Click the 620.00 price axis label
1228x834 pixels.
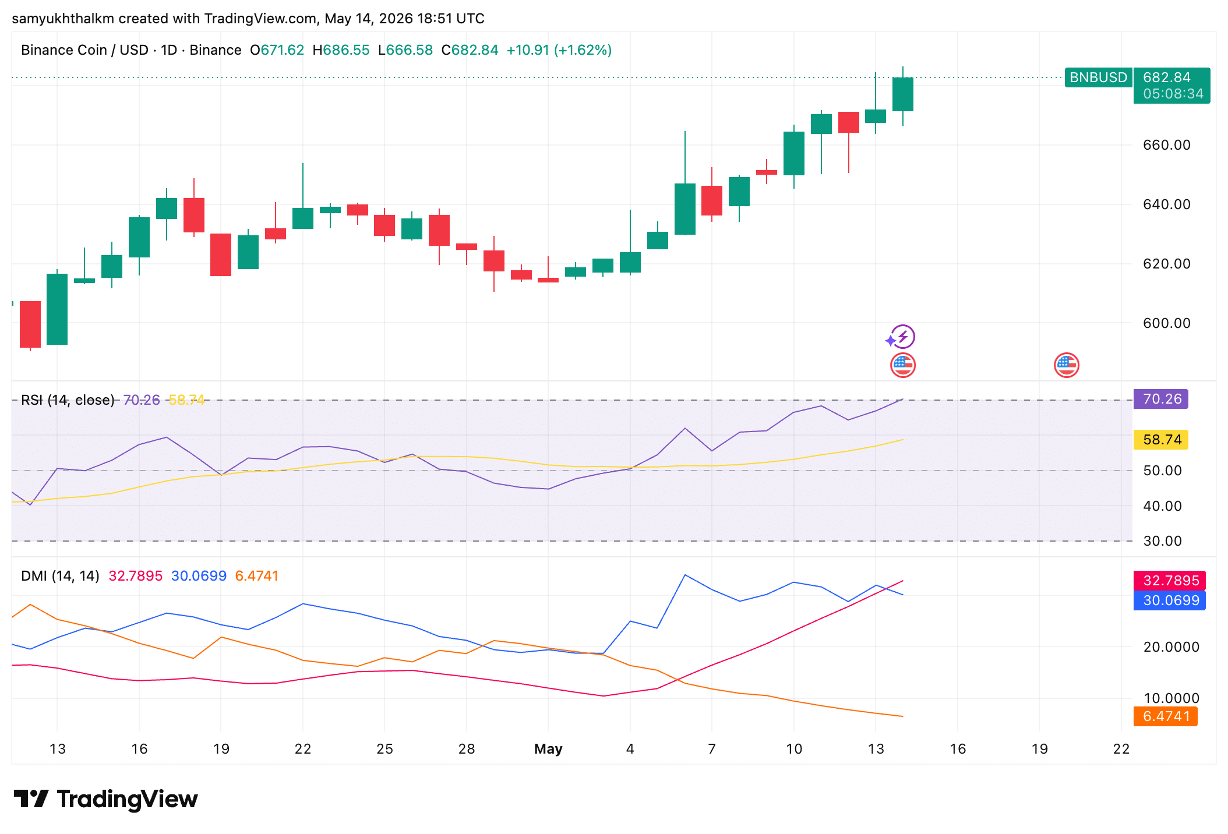[x=1166, y=264]
